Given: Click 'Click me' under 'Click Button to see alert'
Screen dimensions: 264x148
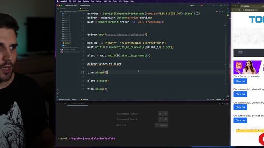Looking at the screenshot, I should tap(240, 81).
